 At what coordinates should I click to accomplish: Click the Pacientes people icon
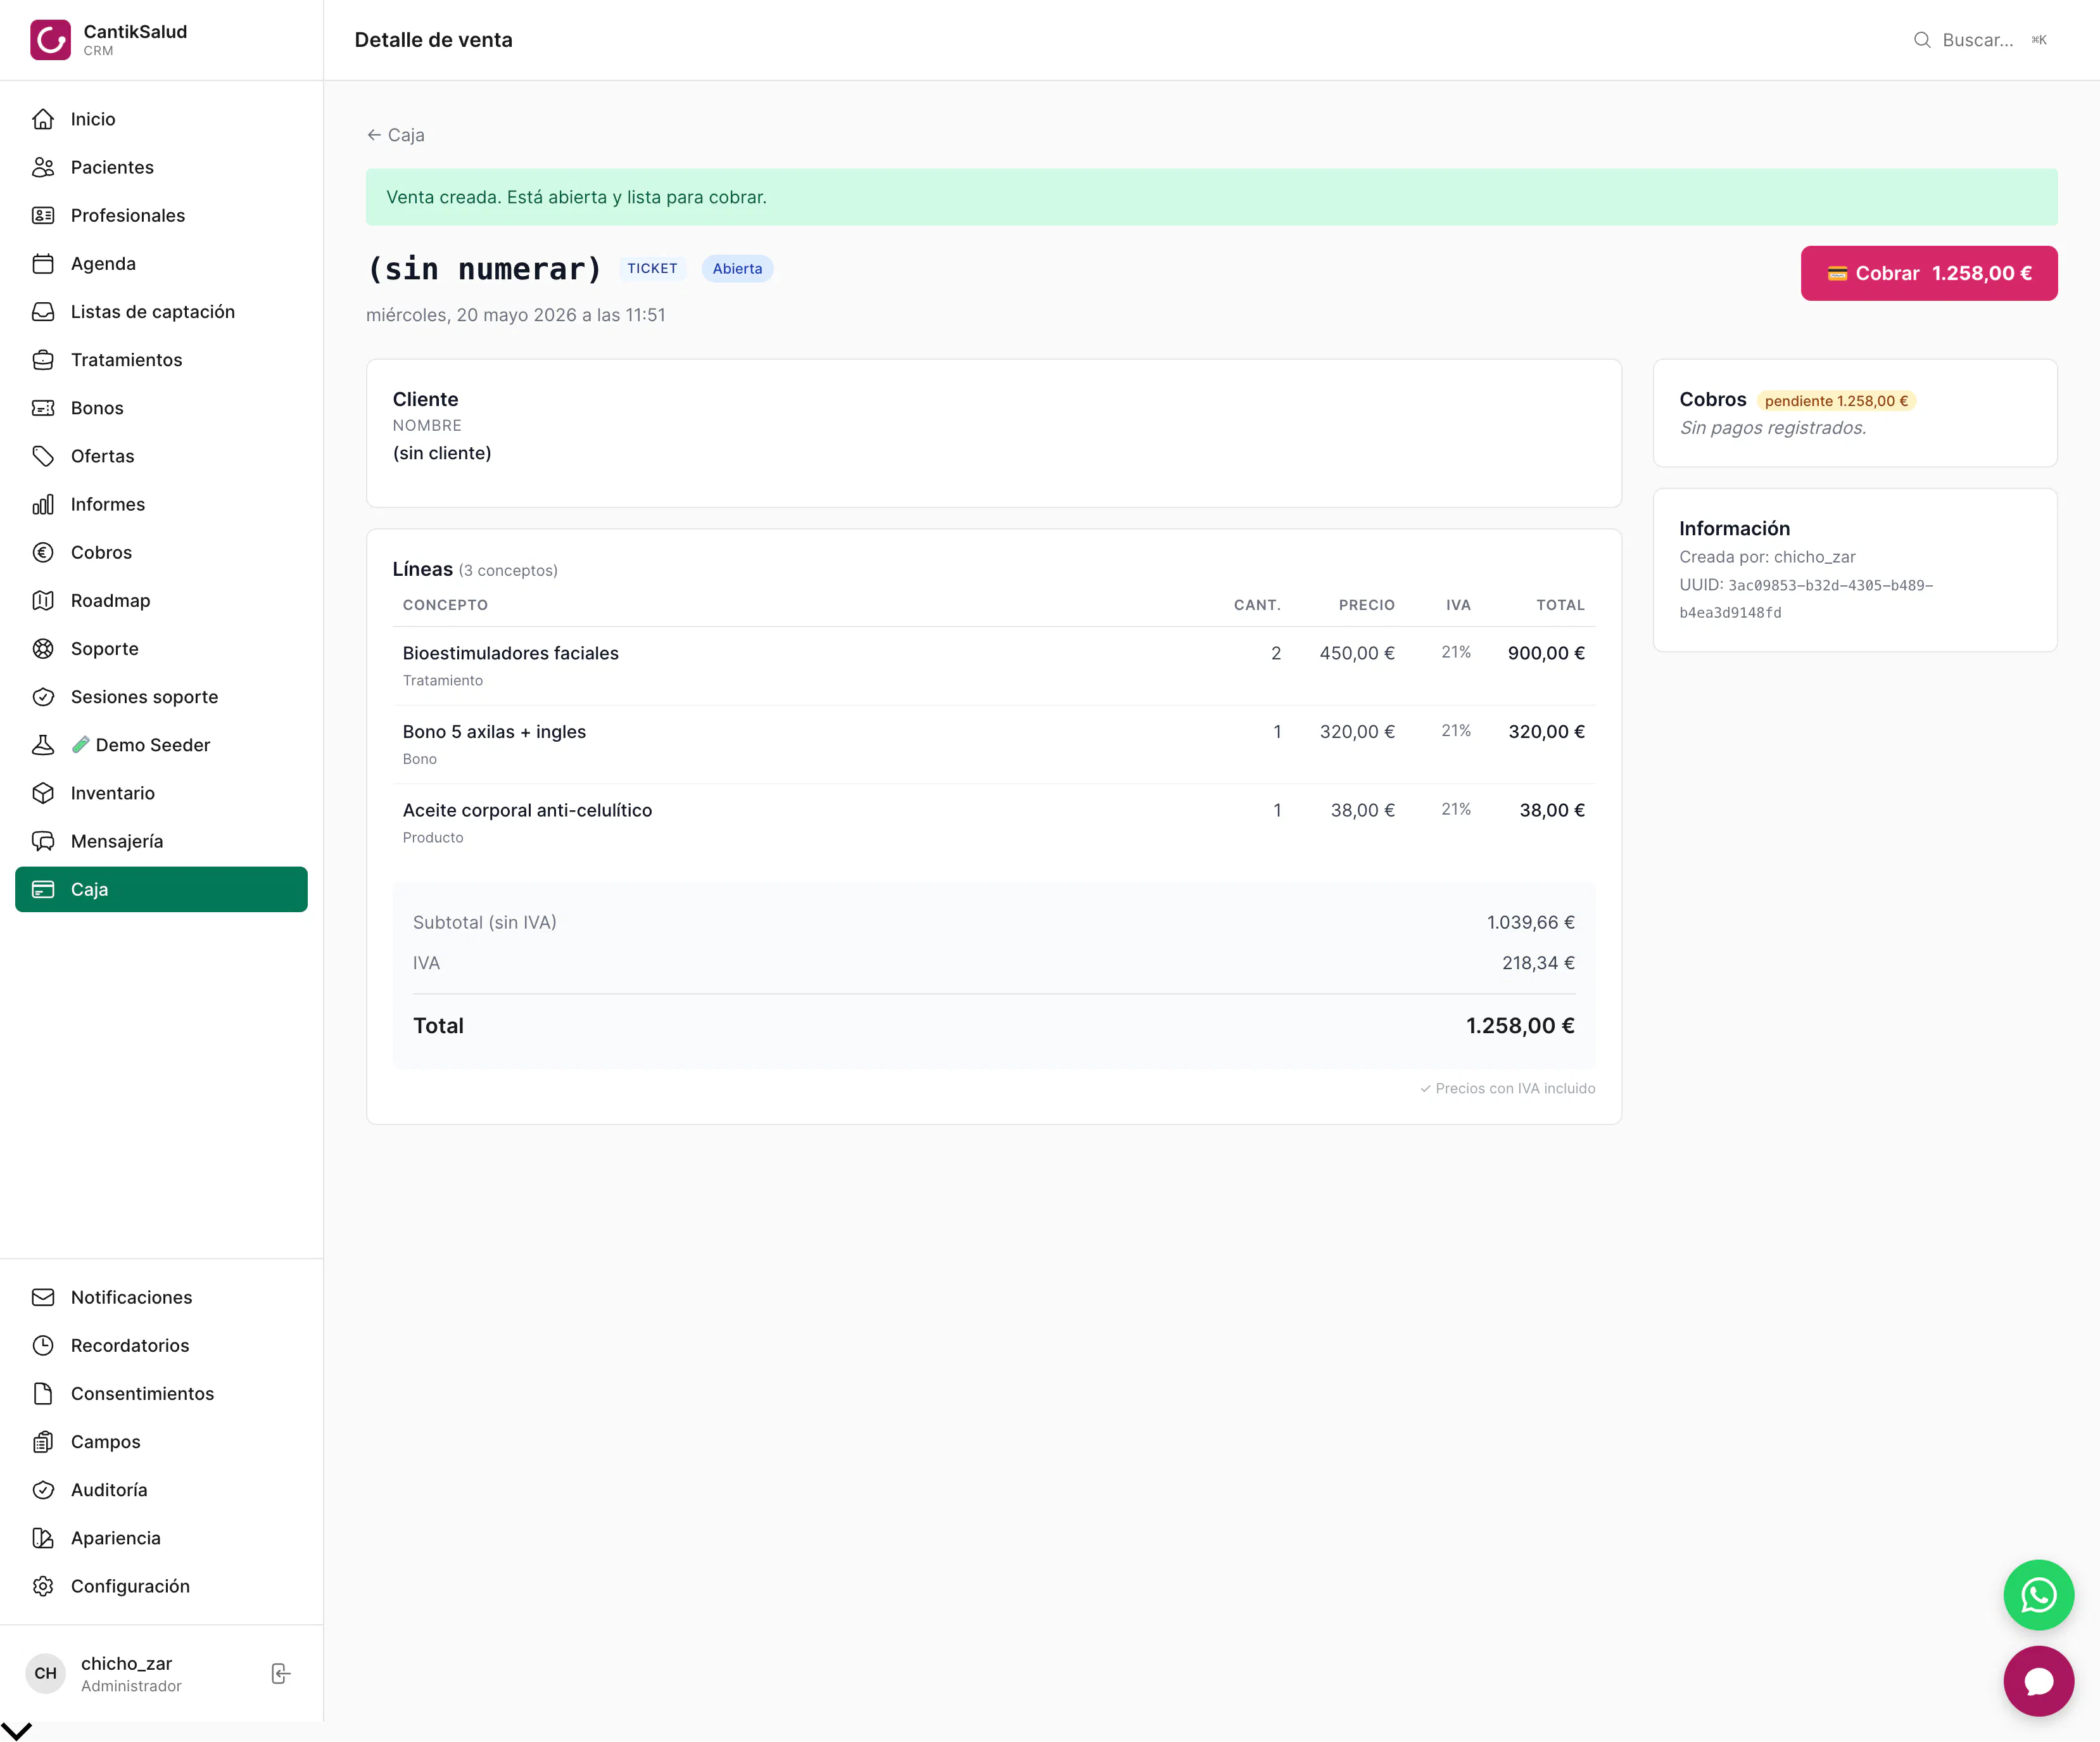[x=43, y=167]
